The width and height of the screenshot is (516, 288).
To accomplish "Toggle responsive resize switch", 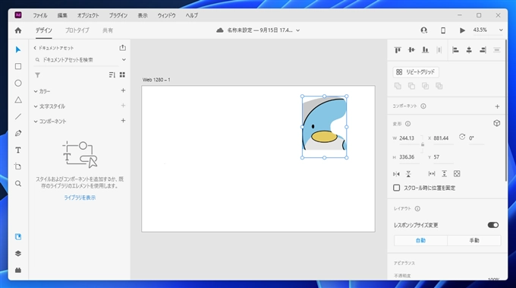I will [493, 225].
